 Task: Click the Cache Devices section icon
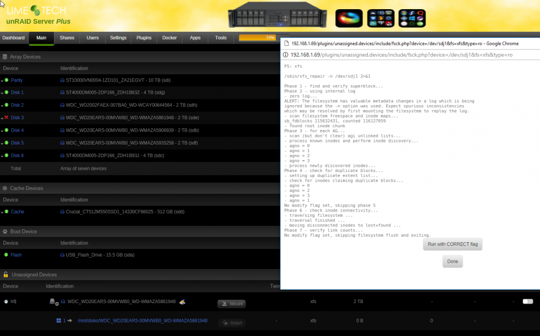(5, 188)
